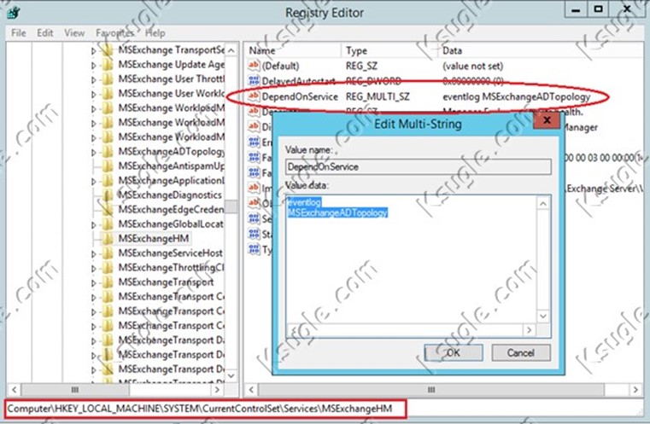Click folder icon of MSExchangeHM key
650x424 pixels.
(108, 239)
